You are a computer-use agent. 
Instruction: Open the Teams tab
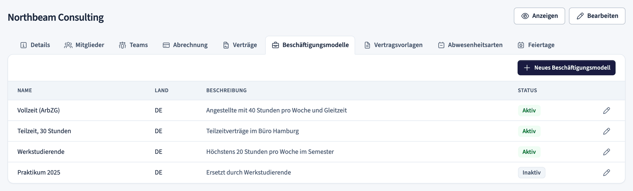coord(133,45)
